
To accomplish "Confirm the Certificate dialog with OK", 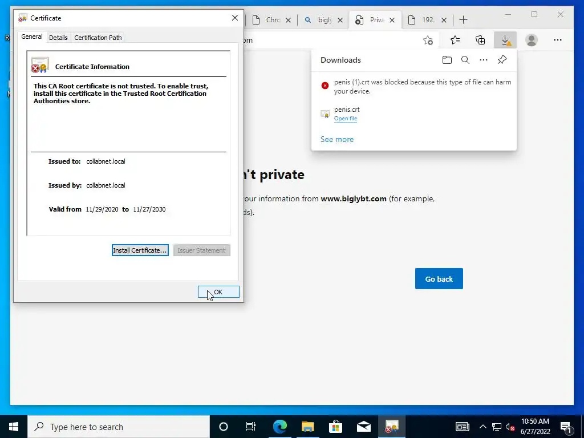I will click(x=218, y=292).
